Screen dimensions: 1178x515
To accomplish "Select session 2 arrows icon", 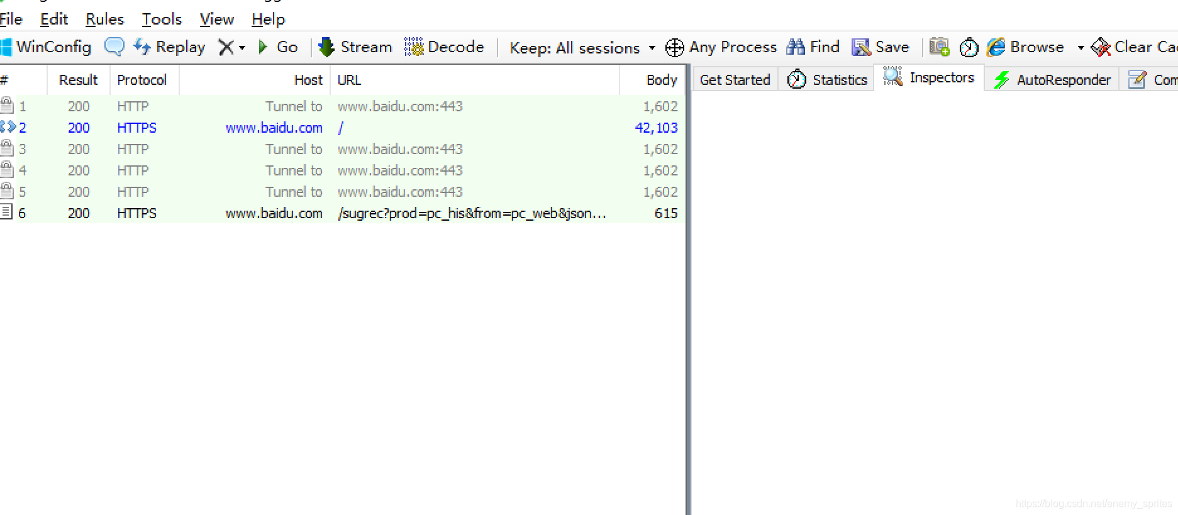I will 8,127.
